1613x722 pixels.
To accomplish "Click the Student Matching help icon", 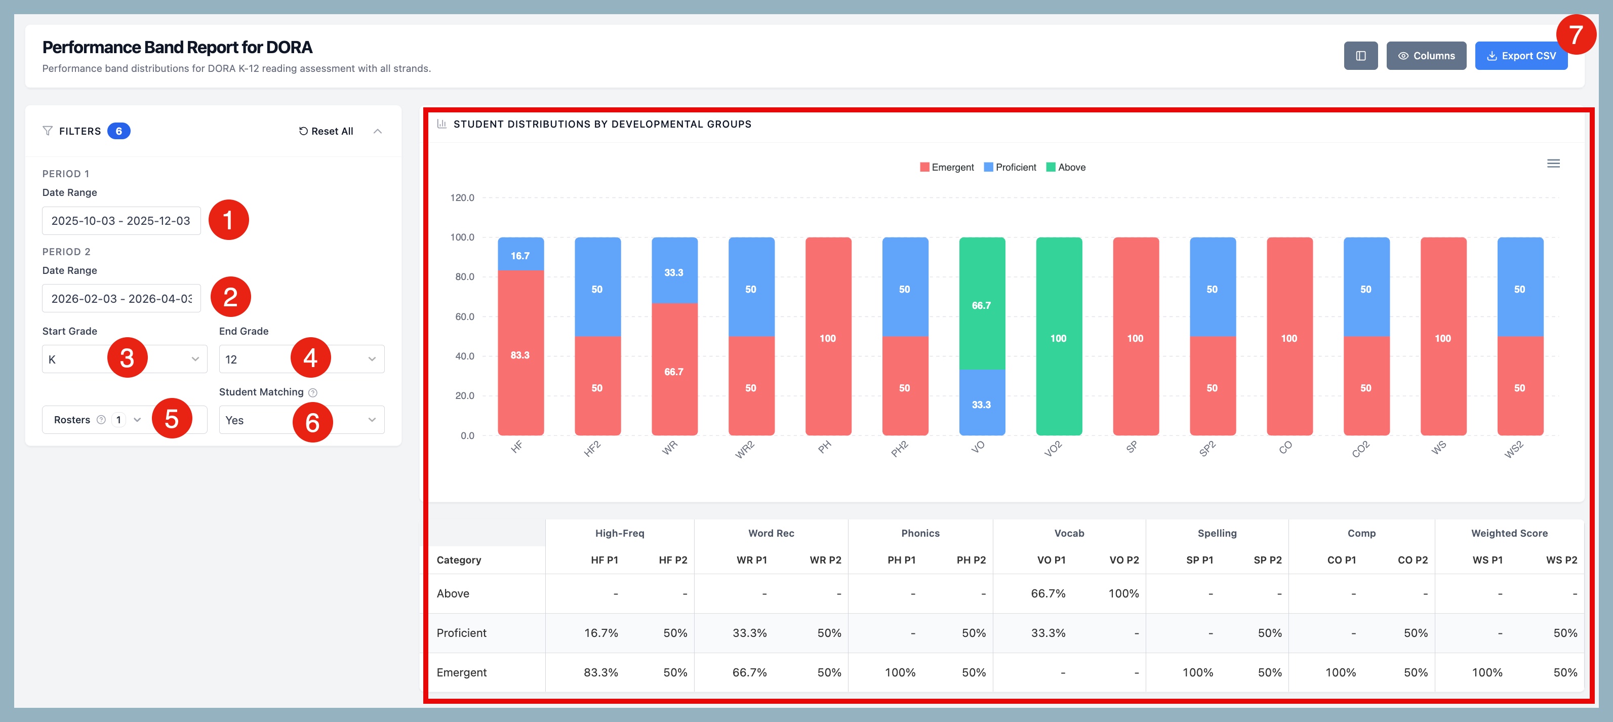I will point(312,392).
